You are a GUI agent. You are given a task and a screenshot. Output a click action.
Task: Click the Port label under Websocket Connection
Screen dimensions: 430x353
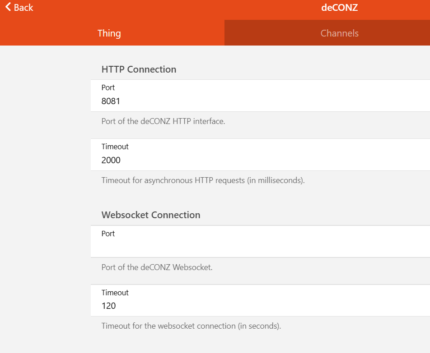108,234
